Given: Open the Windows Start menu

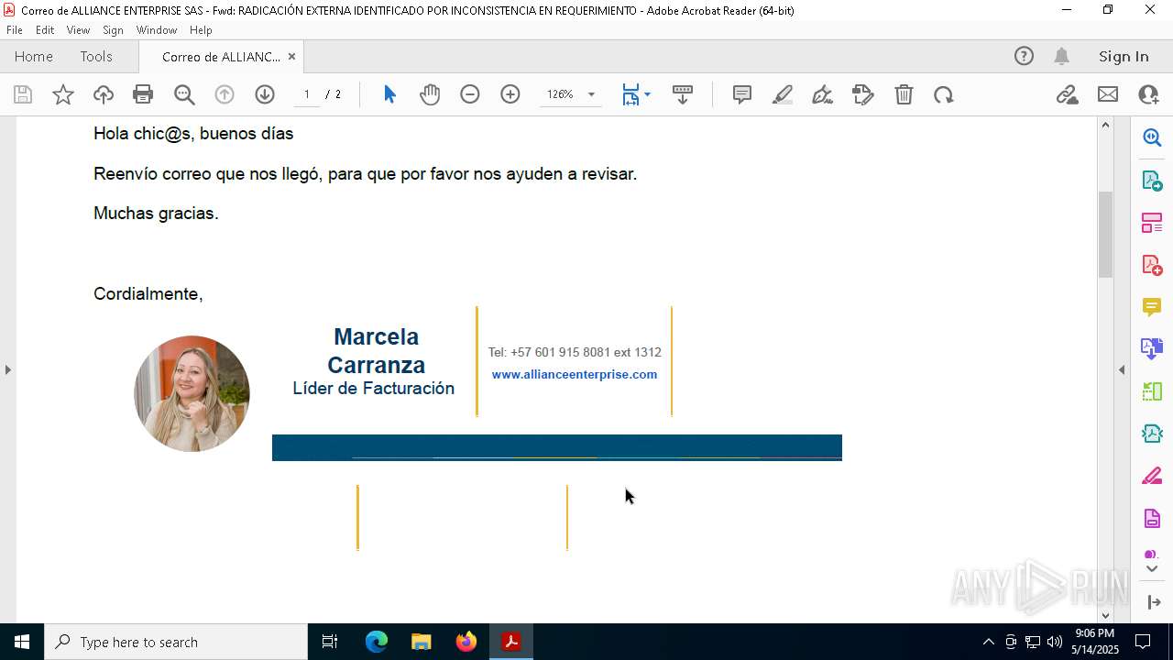Looking at the screenshot, I should coord(22,642).
